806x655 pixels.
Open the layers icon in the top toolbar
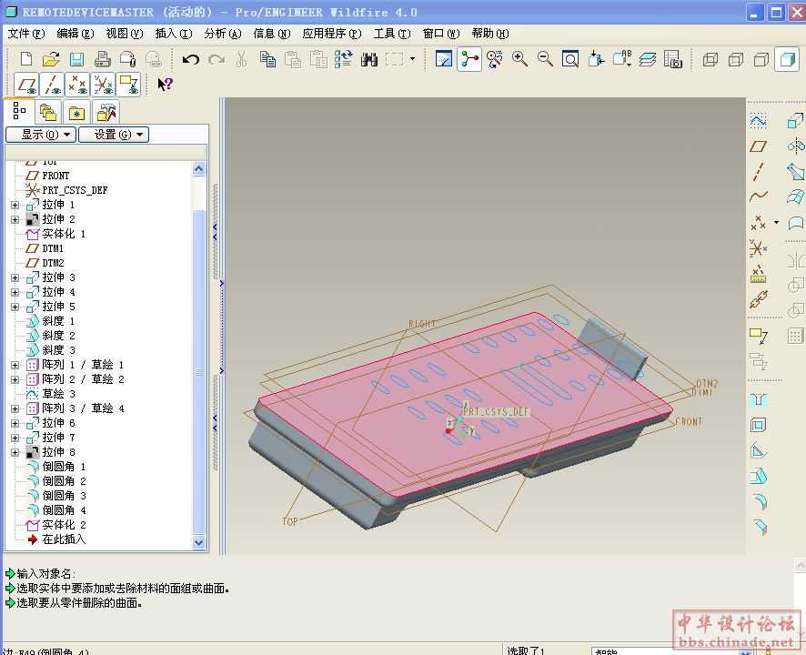[x=648, y=59]
